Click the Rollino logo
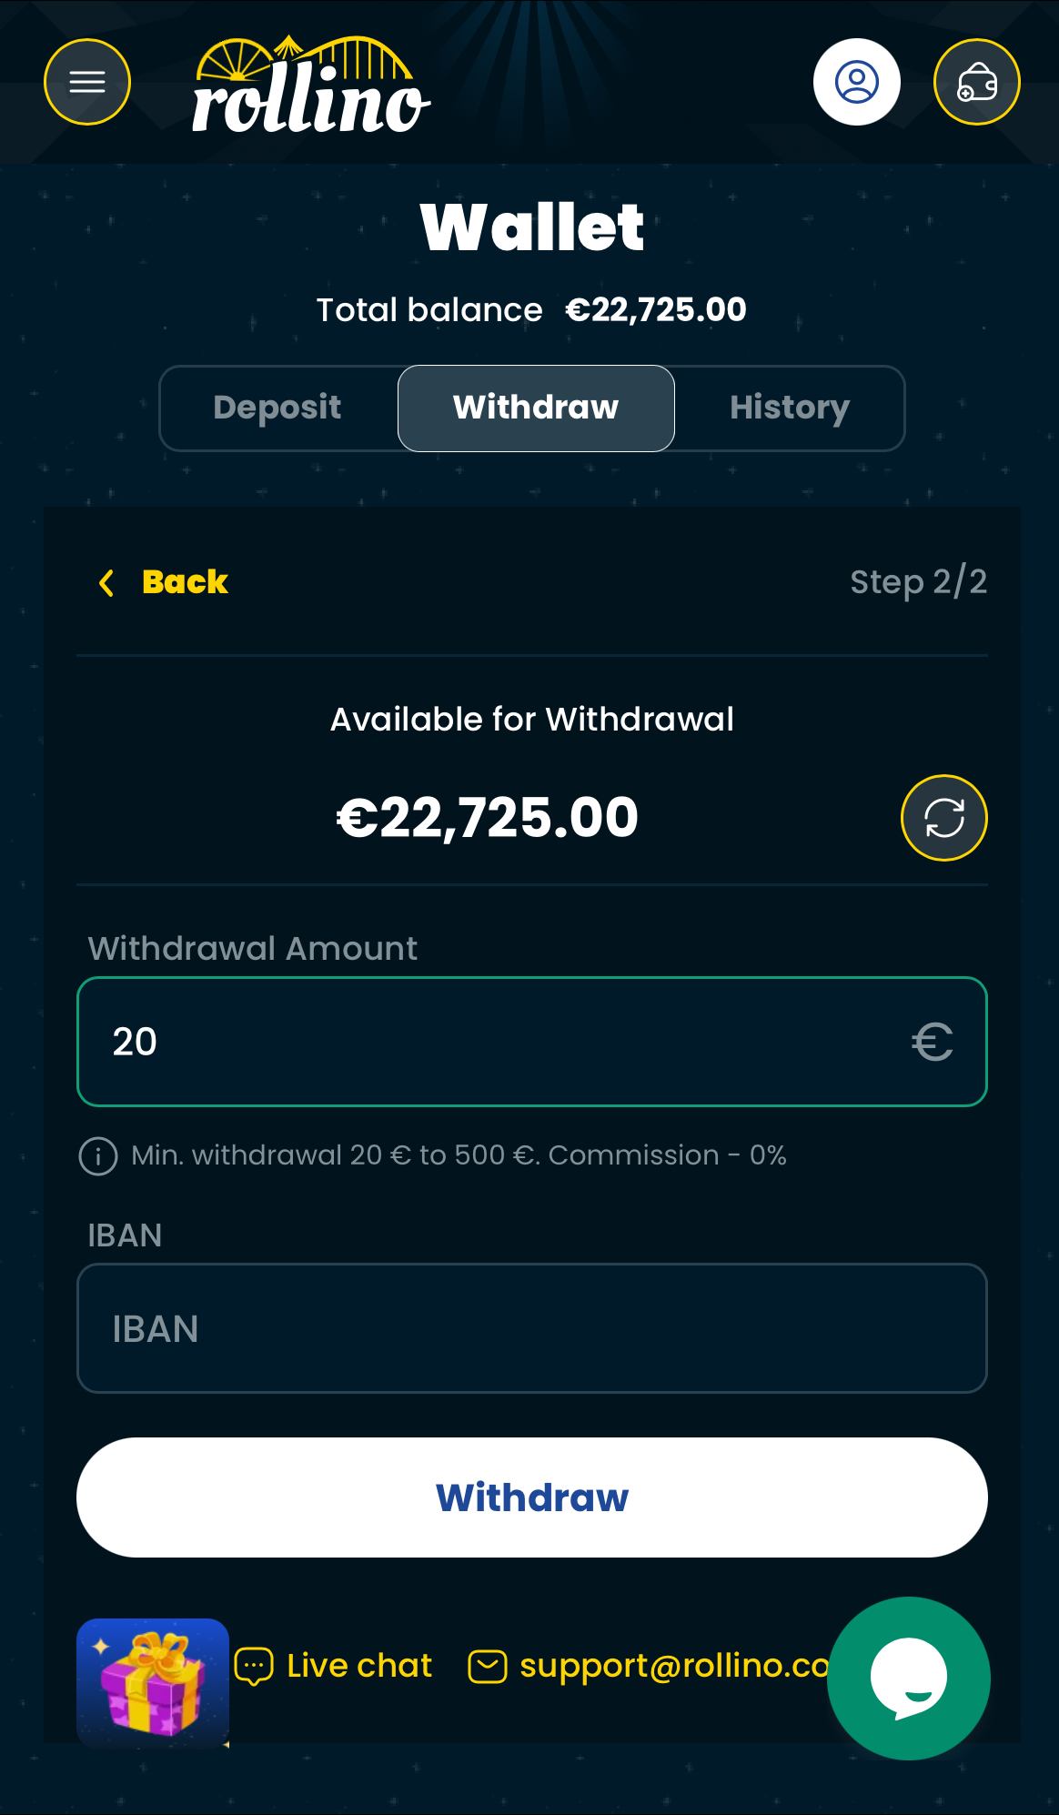Viewport: 1059px width, 1815px height. (x=310, y=86)
